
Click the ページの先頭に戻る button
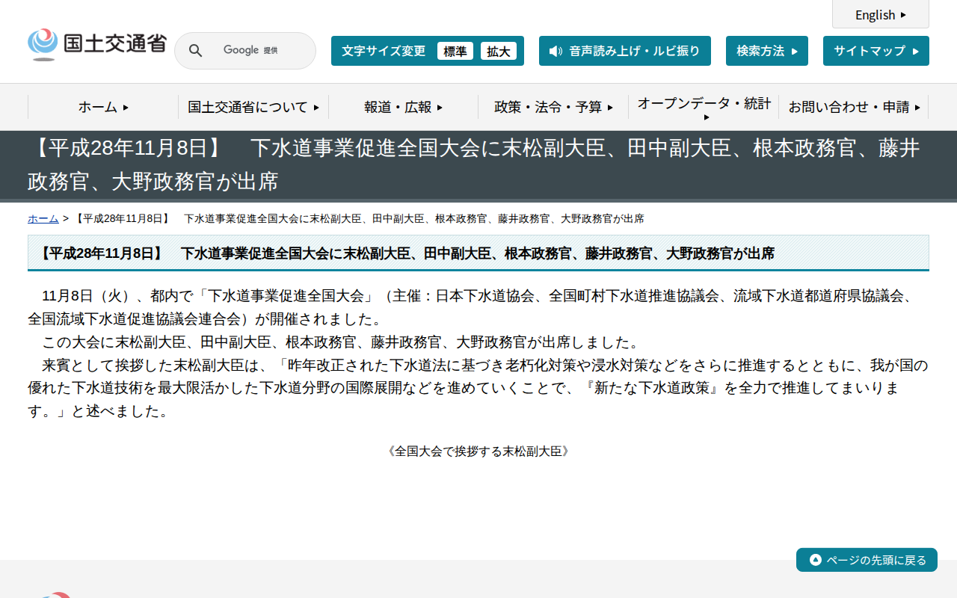tap(867, 559)
